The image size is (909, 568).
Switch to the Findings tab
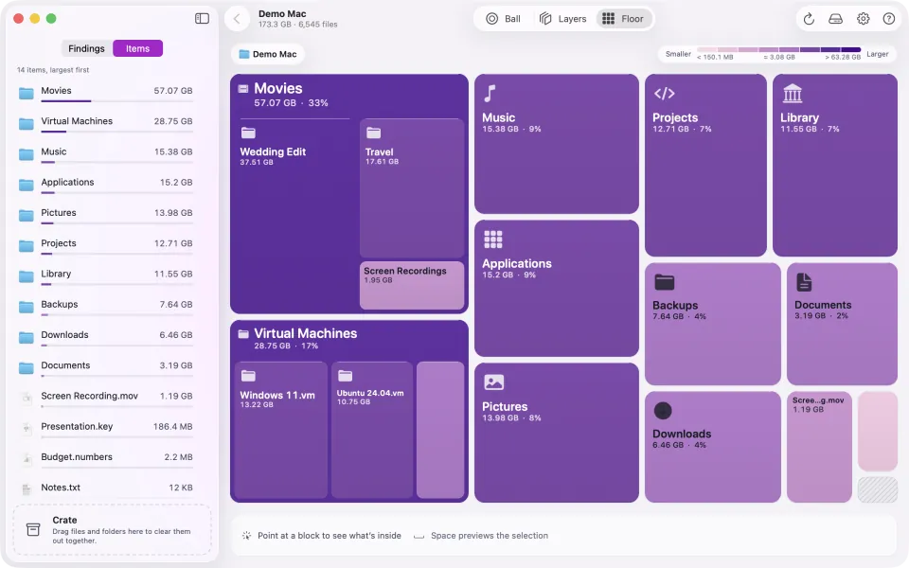[86, 48]
